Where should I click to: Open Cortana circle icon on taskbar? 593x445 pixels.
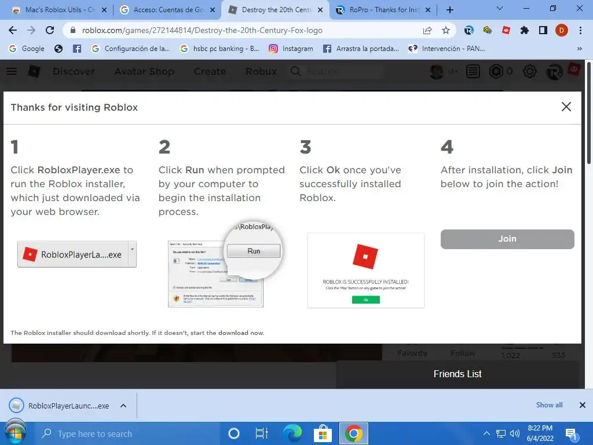pos(234,433)
